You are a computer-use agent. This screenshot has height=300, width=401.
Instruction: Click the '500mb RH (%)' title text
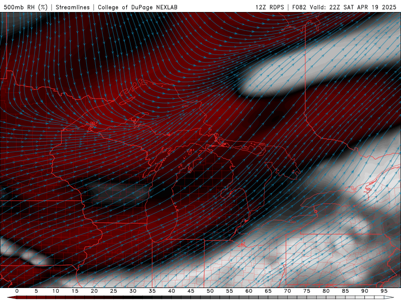[26, 7]
